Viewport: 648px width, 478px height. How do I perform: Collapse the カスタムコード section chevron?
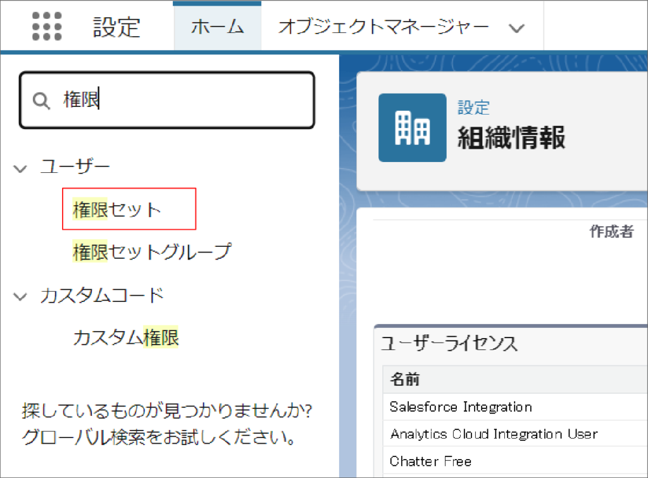pos(20,297)
